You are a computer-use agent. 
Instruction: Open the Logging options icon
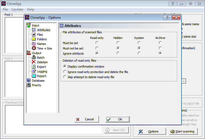point(34,71)
